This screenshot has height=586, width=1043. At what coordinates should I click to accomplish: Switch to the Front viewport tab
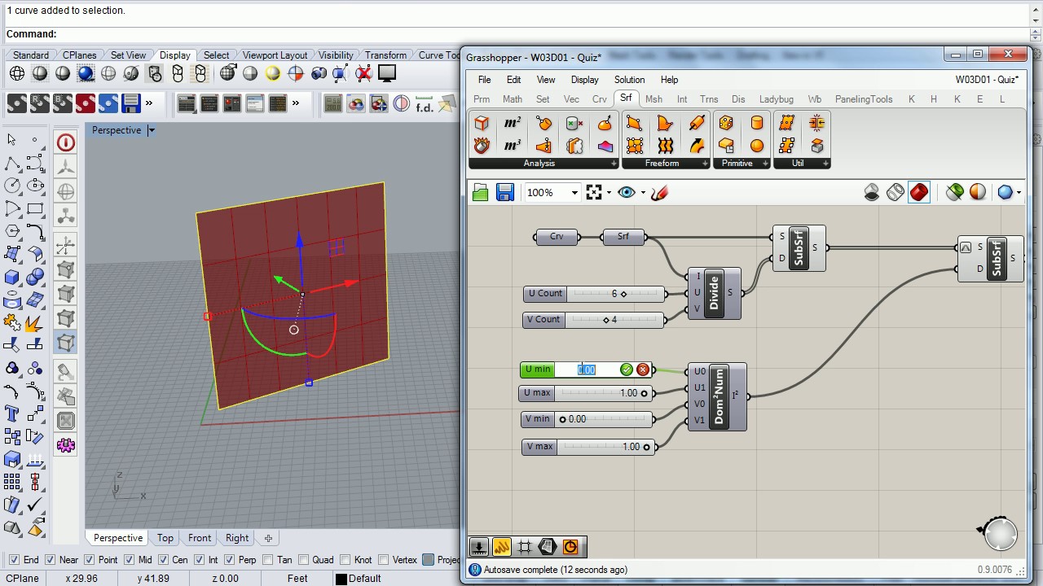point(200,538)
